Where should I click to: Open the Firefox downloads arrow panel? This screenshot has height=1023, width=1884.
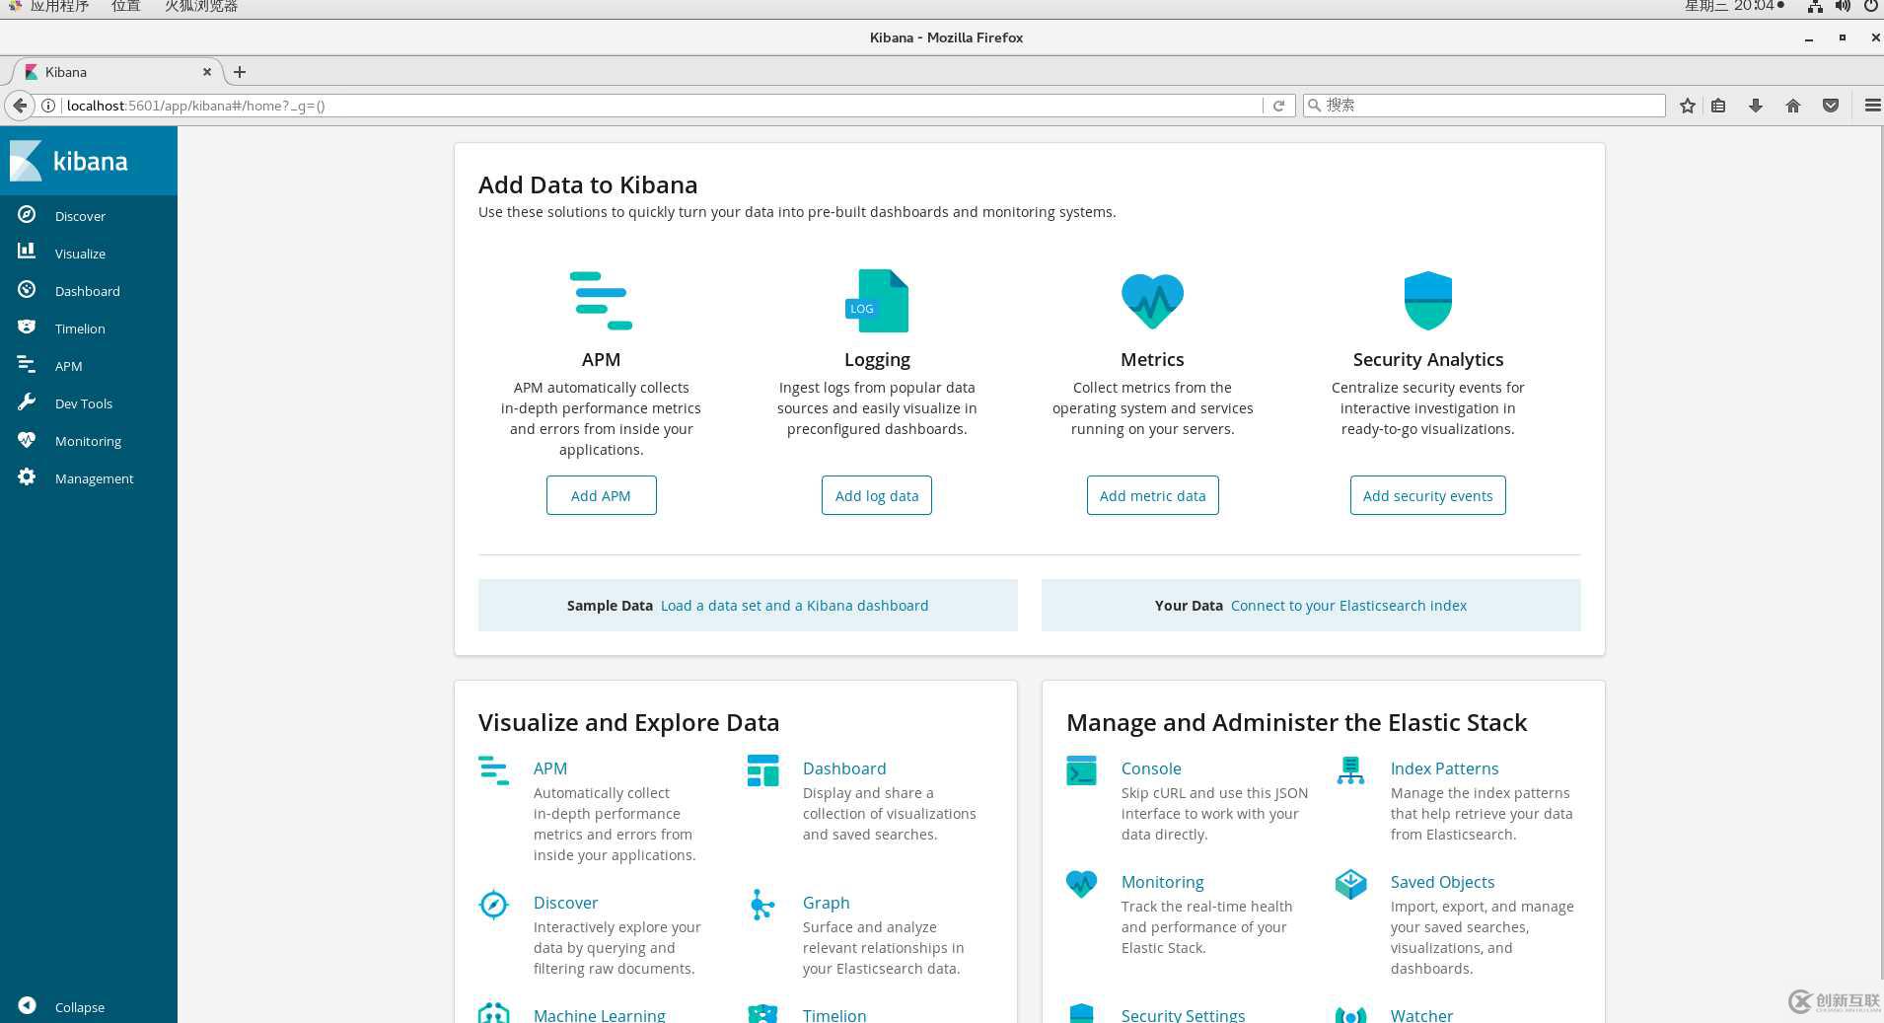[x=1755, y=106]
